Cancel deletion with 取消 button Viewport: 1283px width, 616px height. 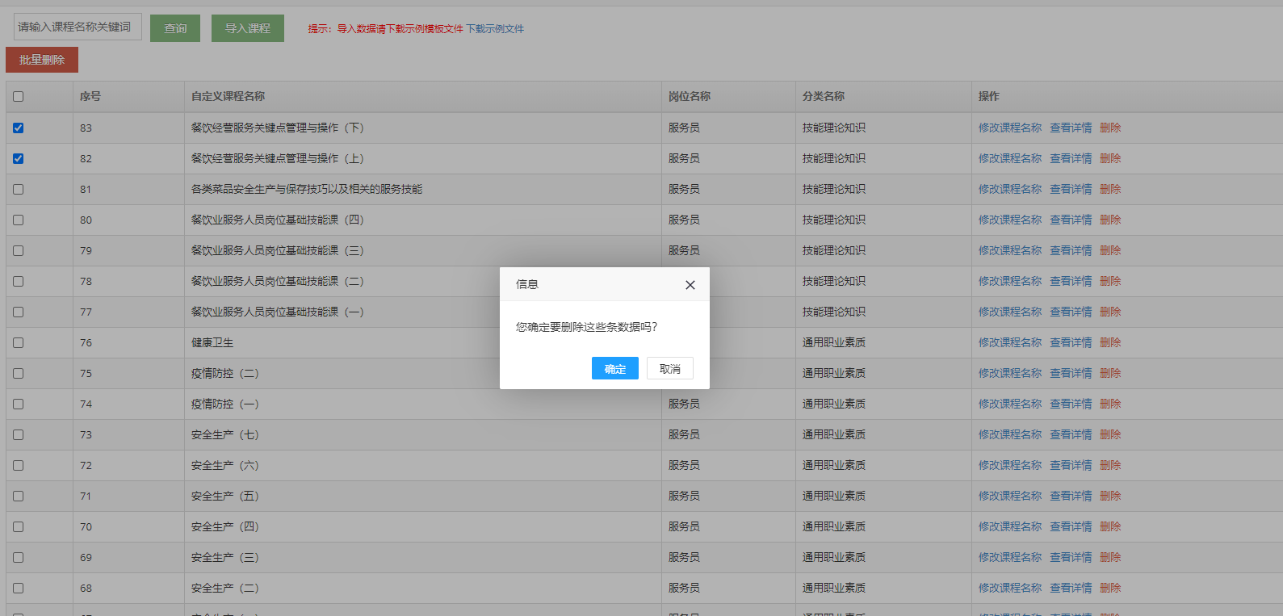669,368
